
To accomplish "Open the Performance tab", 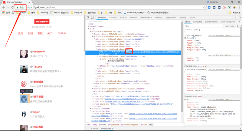I will pos(146,18).
